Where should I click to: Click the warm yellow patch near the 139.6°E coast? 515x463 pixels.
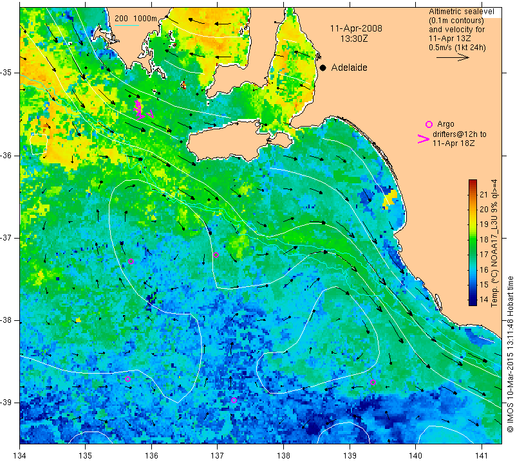[389, 199]
